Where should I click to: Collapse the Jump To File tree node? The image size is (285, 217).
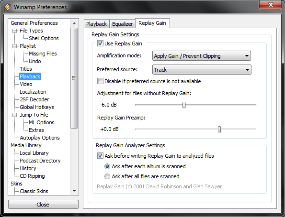[14, 115]
